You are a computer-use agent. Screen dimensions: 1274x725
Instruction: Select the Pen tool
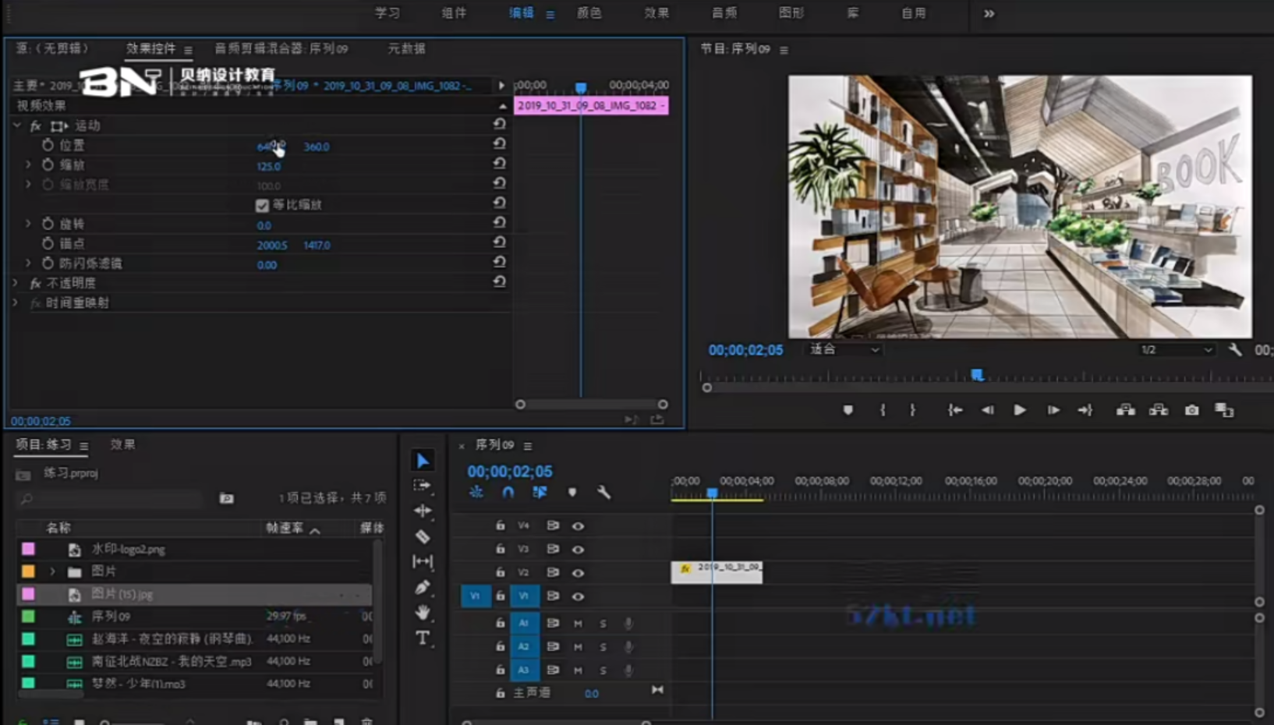pos(422,587)
